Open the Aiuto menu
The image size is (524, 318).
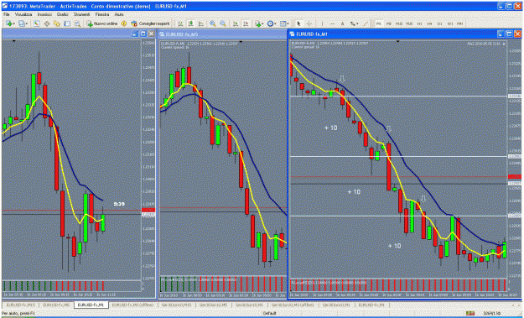pos(119,14)
